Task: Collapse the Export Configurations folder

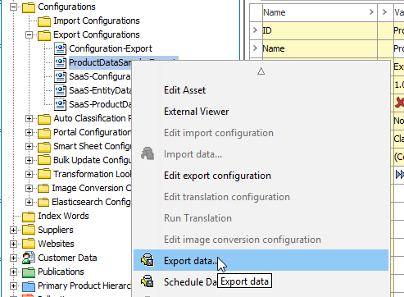Action: click(29, 34)
